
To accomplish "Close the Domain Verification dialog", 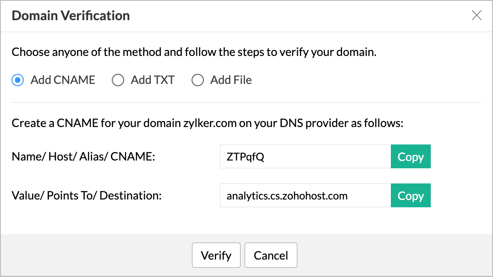I will point(477,15).
